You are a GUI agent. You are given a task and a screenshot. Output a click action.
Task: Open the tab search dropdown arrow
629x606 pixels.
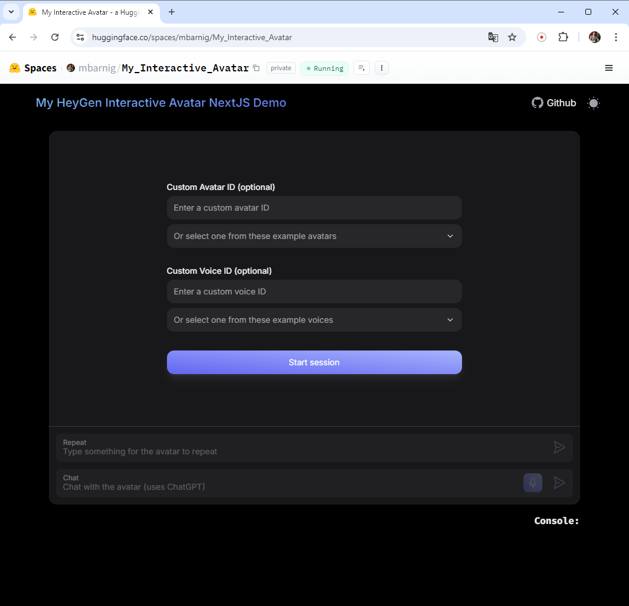[x=11, y=12]
